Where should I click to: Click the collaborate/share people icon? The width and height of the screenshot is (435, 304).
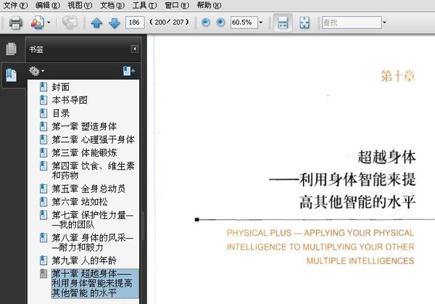pyautogui.click(x=38, y=22)
